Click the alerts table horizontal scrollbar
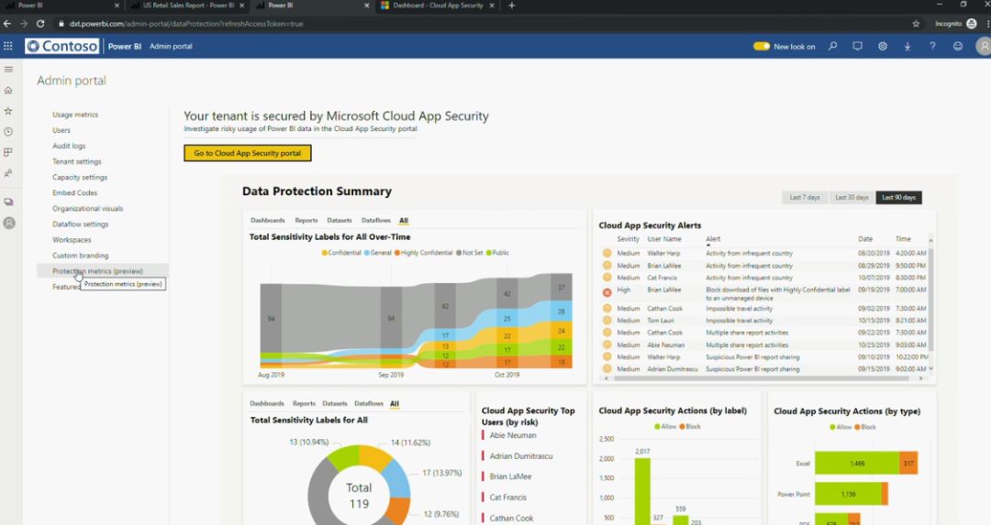This screenshot has height=525, width=991. 762,378
